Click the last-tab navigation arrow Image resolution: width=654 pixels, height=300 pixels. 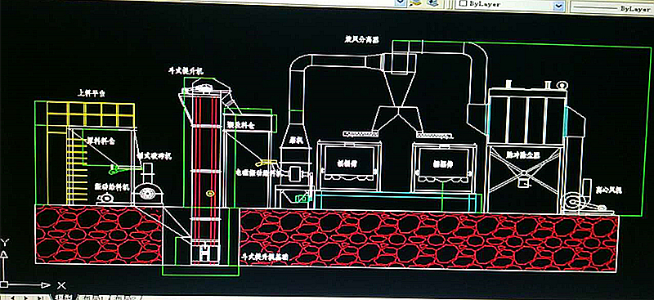(40, 298)
